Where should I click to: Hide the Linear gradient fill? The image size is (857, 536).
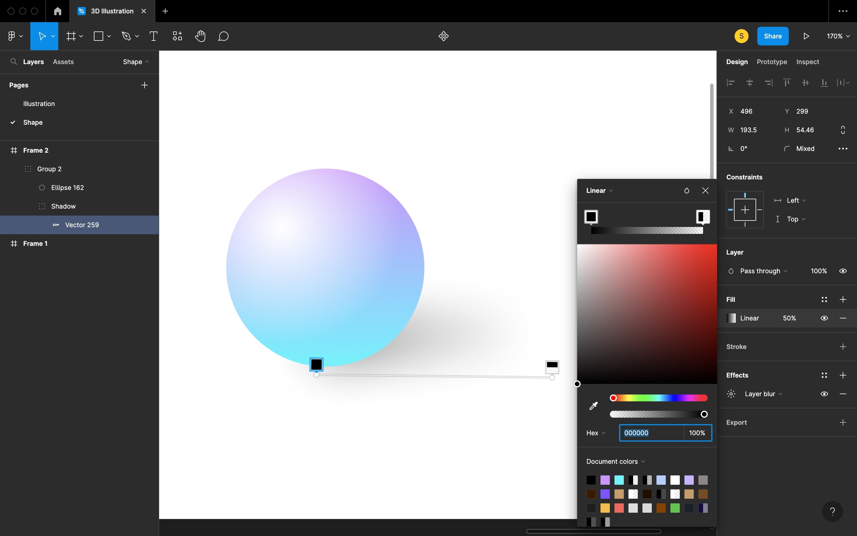[x=824, y=318]
